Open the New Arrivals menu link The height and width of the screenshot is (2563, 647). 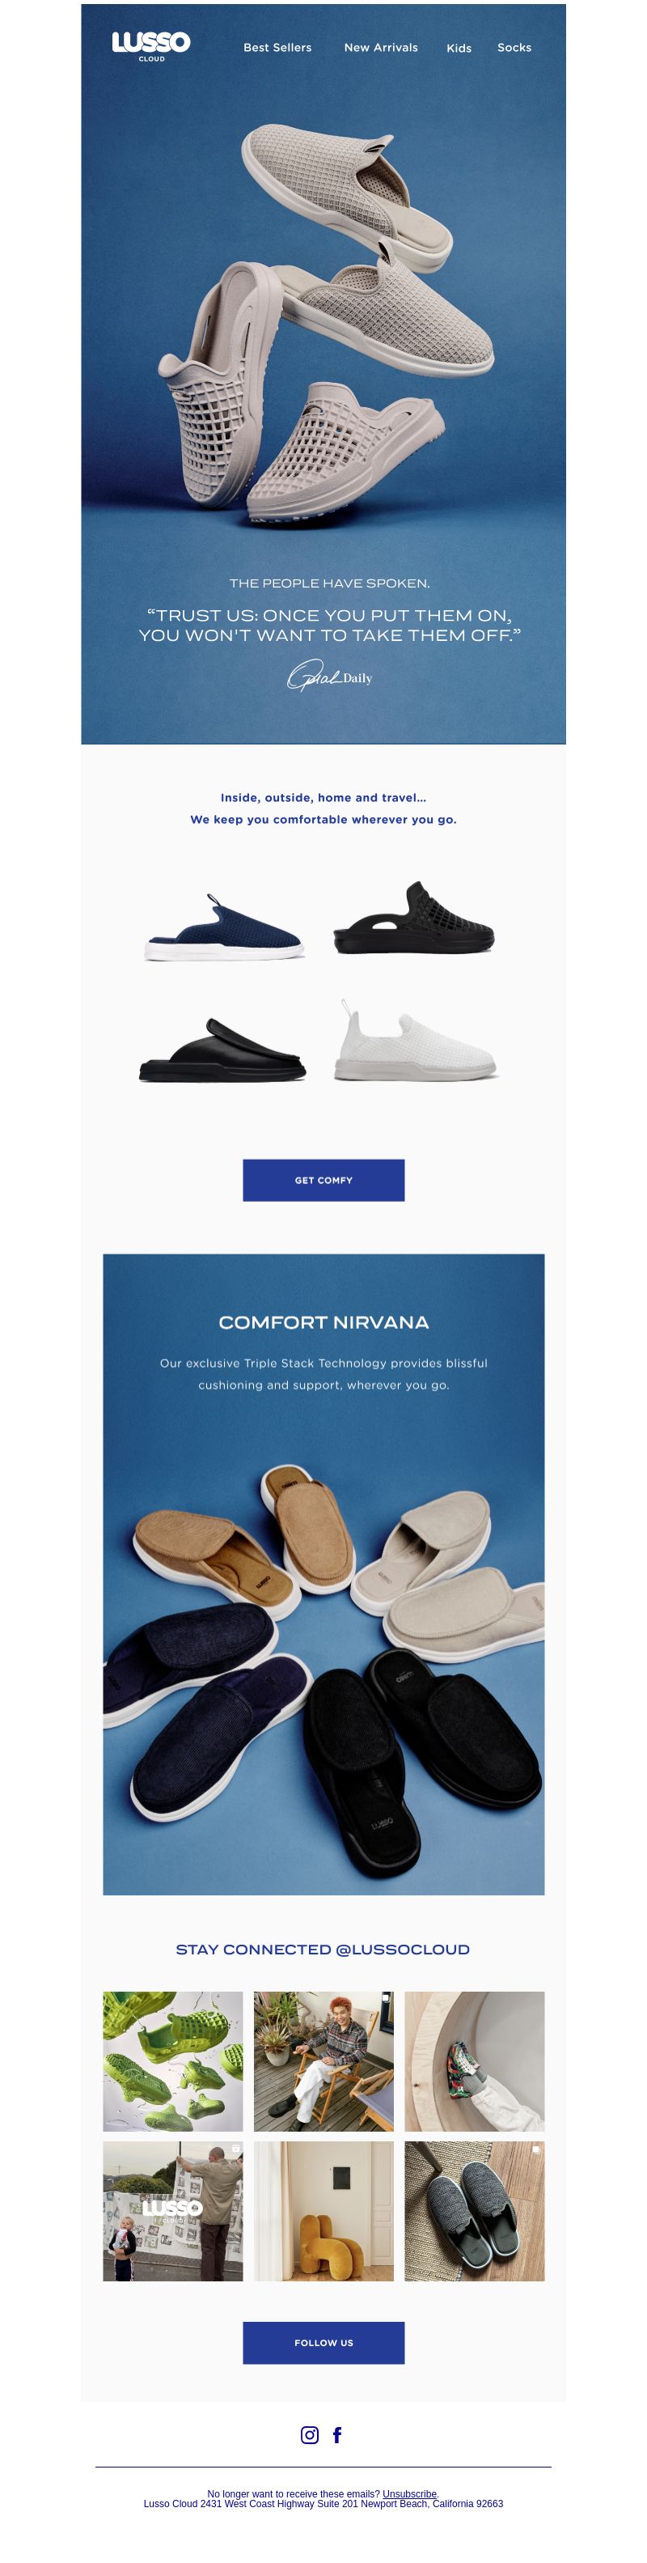[x=381, y=48]
